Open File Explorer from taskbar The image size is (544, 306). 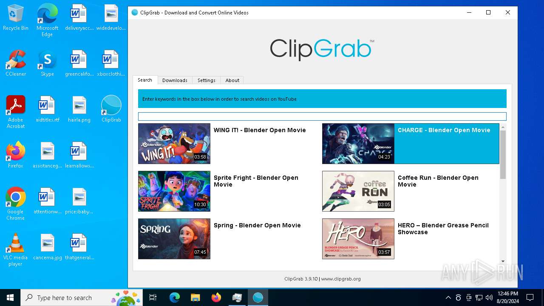click(195, 297)
